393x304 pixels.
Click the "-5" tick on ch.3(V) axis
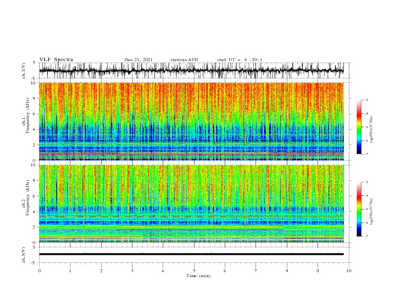[x=33, y=263]
